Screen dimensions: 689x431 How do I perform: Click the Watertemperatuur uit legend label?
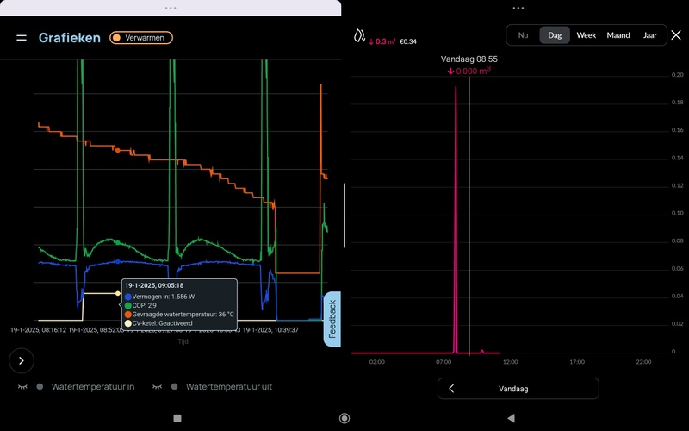coord(229,387)
